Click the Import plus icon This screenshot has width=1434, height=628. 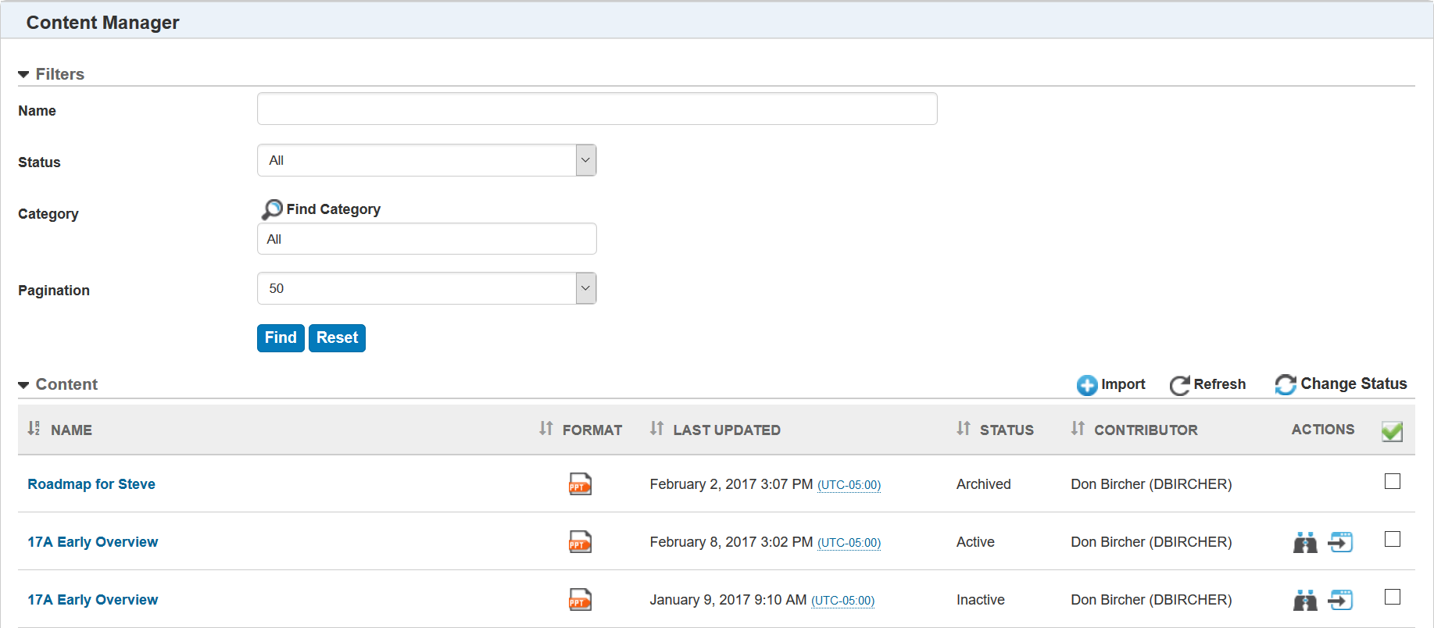1086,385
